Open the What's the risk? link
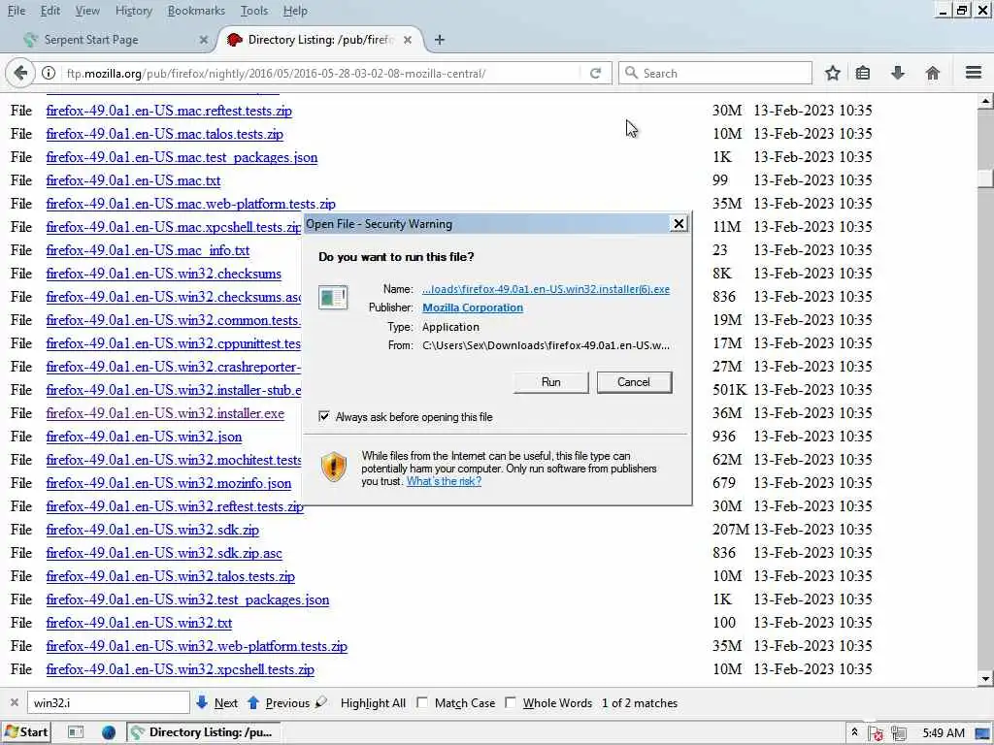 point(444,481)
